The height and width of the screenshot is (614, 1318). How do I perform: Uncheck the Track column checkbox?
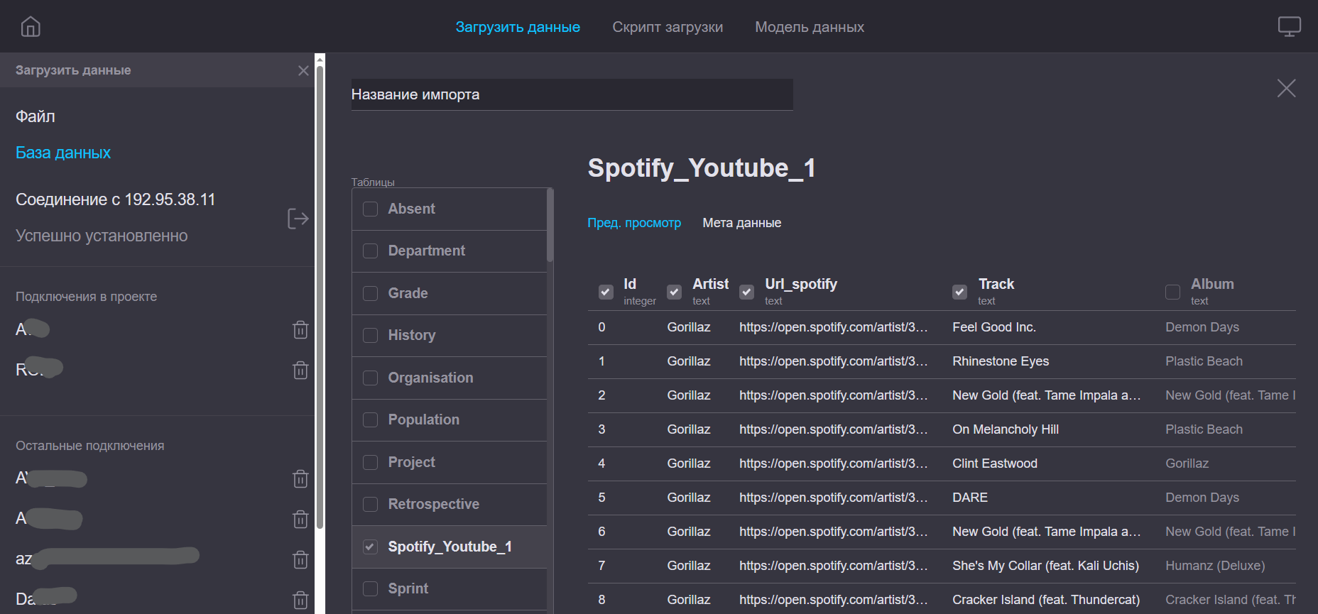pyautogui.click(x=959, y=292)
